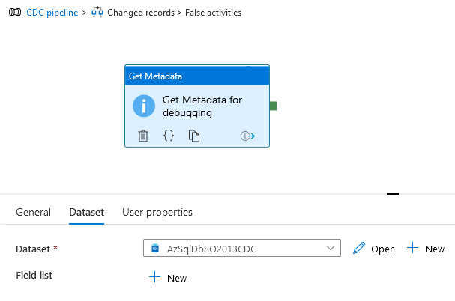Click the pipeline icon beside CDC pipeline
The height and width of the screenshot is (301, 455).
14,13
